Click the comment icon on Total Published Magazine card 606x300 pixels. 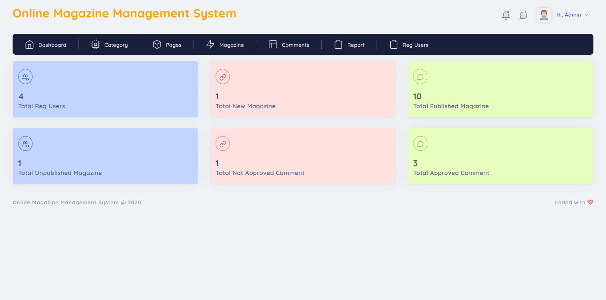(x=420, y=76)
